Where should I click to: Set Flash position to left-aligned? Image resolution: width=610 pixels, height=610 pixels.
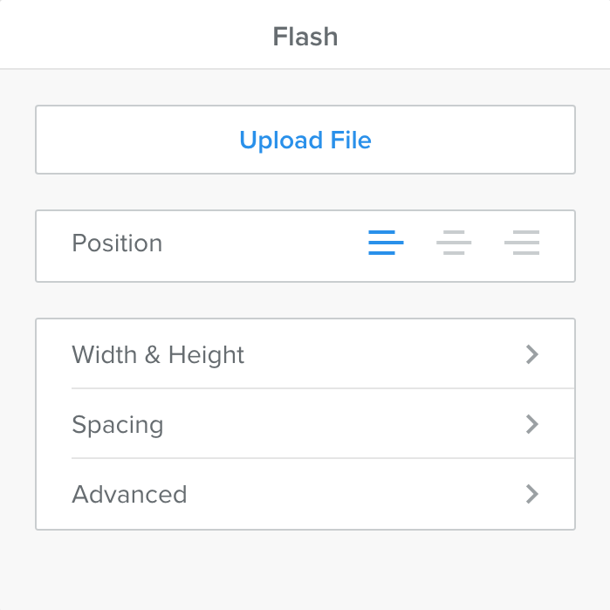click(x=386, y=242)
